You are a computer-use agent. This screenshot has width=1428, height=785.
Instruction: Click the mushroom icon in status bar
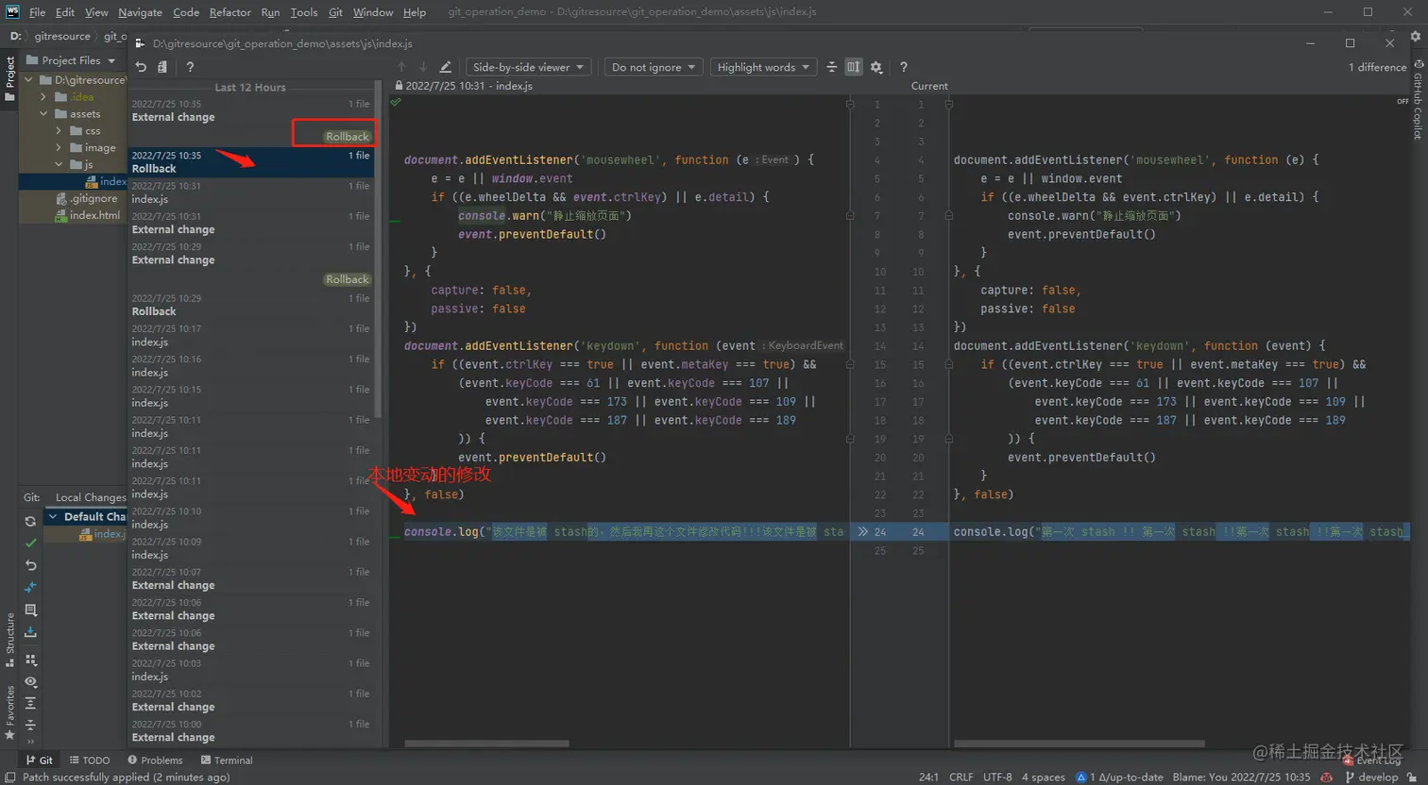1327,777
